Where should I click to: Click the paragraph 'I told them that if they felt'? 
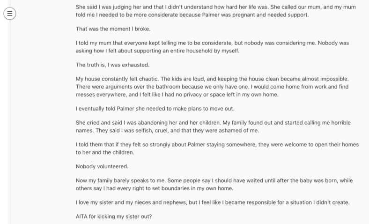coord(217,149)
